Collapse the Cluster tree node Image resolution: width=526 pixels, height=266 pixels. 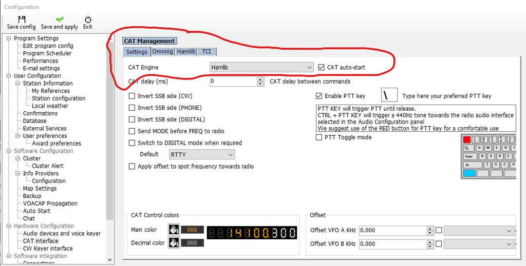click(x=18, y=158)
